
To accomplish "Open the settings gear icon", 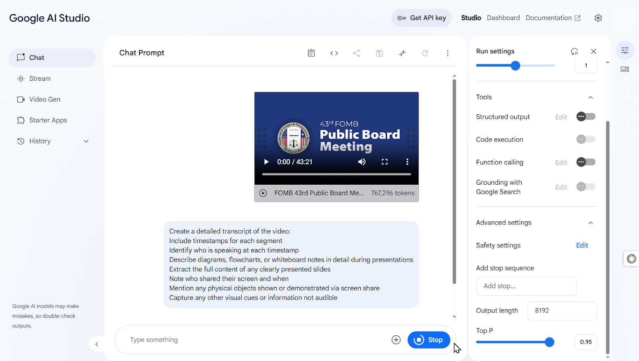I will point(598,18).
